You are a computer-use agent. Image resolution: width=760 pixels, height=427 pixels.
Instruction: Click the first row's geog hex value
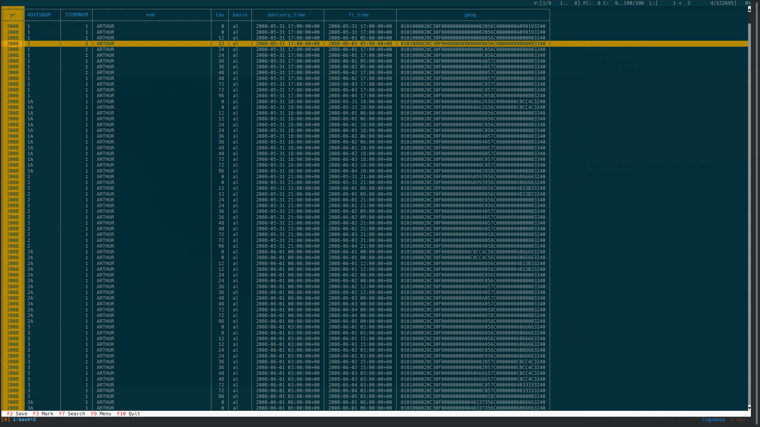[x=473, y=26]
